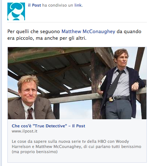Open the "Che cos'è True Detective" article title
Viewport: 152px width, 166px height.
click(49, 126)
